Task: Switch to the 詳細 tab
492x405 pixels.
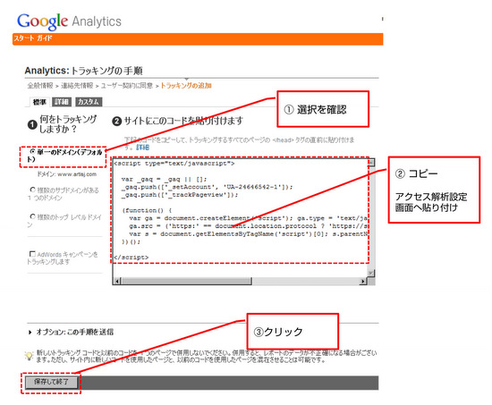Action: click(x=62, y=102)
